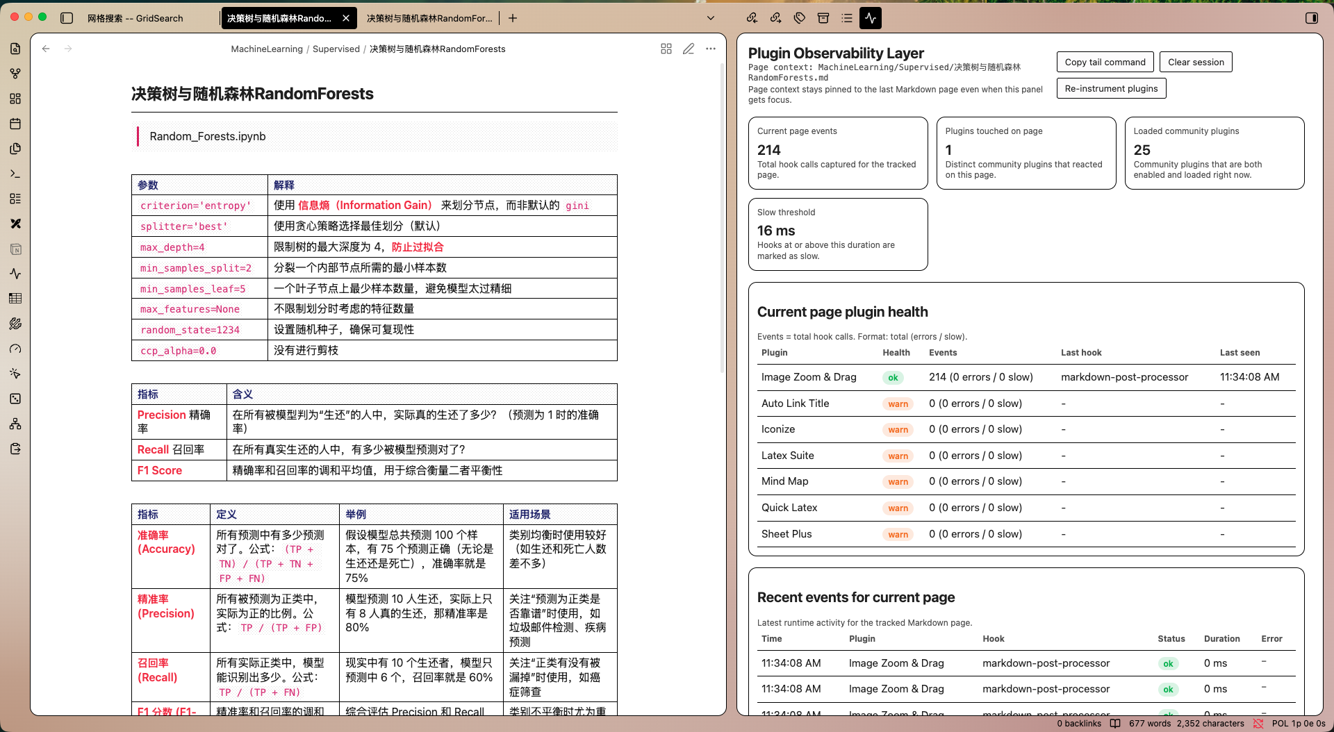
Task: Click the Loaded community plugins card
Action: (1214, 153)
